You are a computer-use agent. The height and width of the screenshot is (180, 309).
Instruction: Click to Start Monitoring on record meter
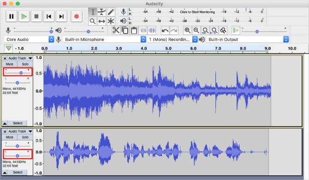(x=197, y=12)
